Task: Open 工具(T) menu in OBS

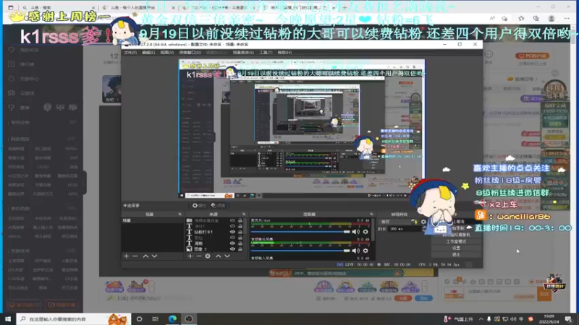Action: click(x=266, y=52)
